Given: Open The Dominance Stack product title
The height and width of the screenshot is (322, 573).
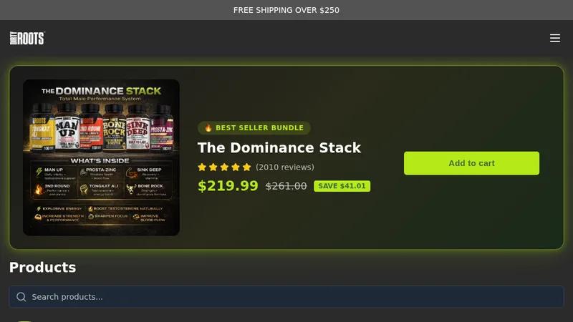Looking at the screenshot, I should (279, 148).
